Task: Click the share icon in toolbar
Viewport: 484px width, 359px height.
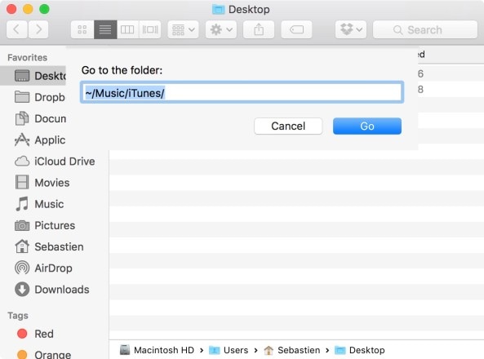Action: point(259,29)
